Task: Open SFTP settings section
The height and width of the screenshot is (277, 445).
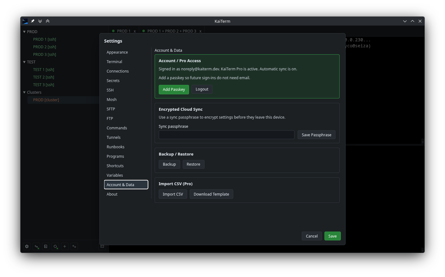Action: point(126,109)
